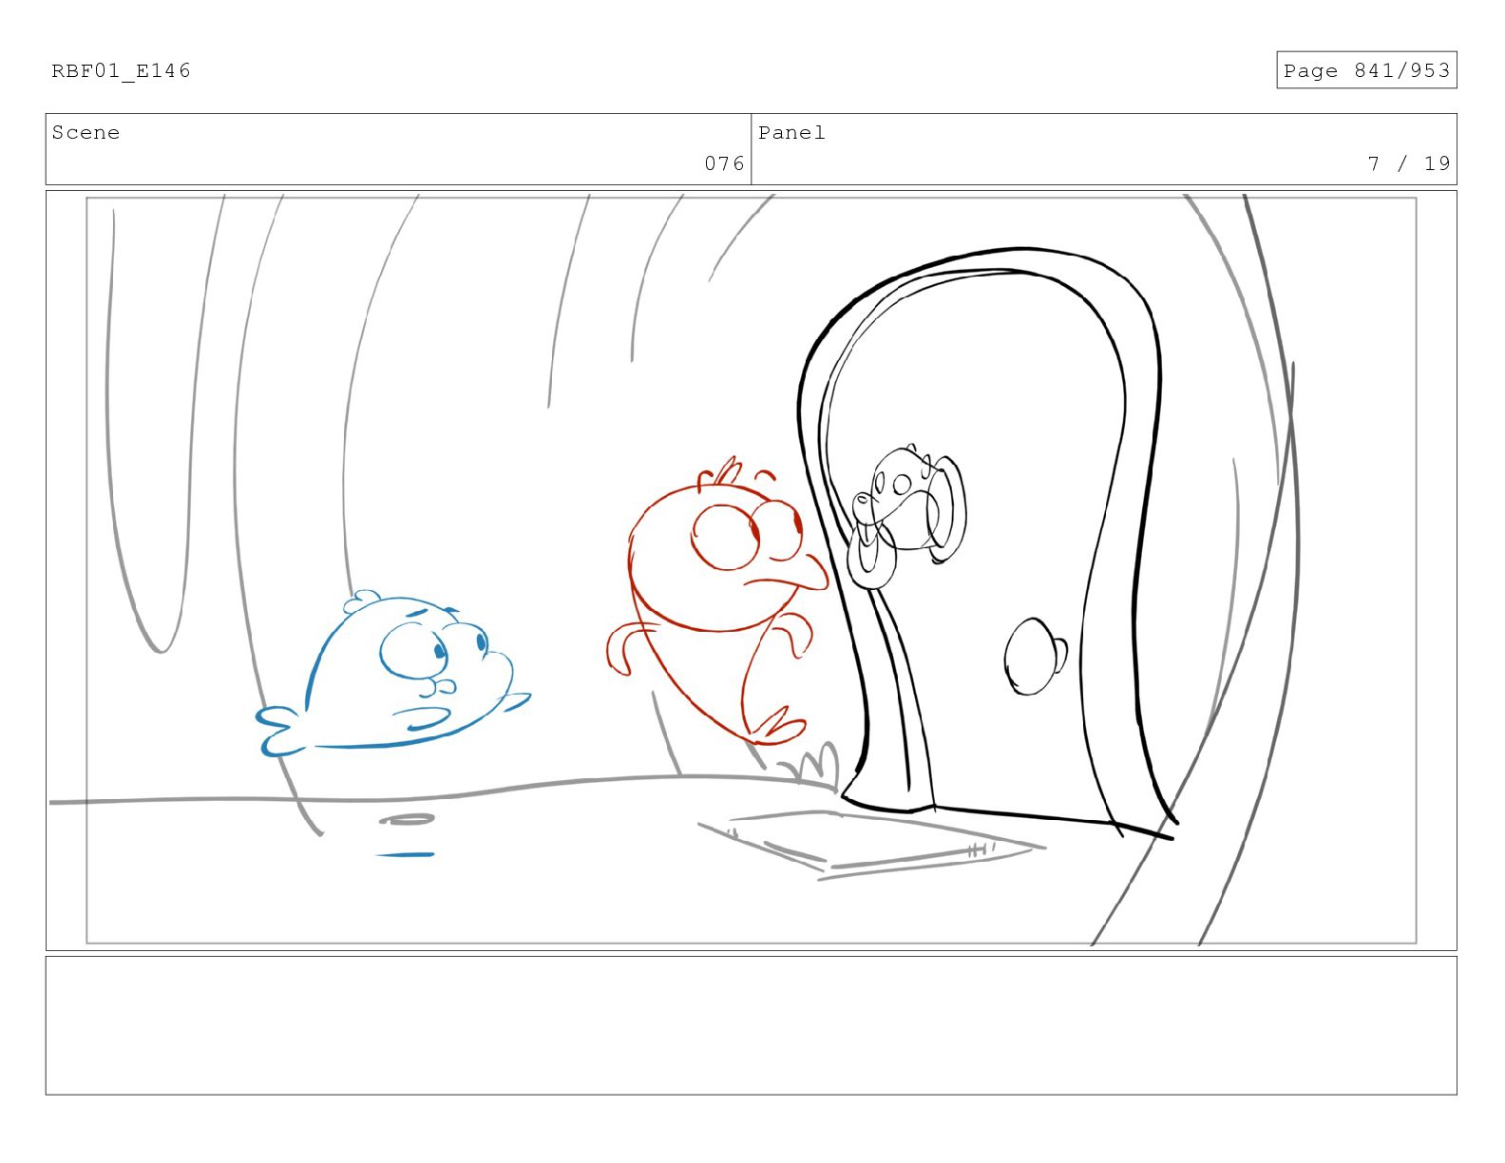Click scene number 076
Image resolution: width=1505 pixels, height=1163 pixels.
tap(724, 163)
